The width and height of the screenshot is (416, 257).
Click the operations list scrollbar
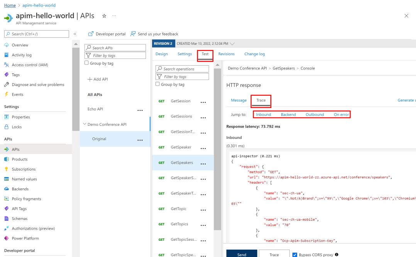[218, 149]
